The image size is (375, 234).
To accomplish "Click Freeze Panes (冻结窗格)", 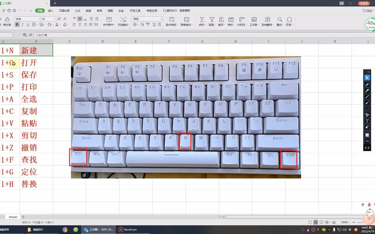I will tap(268, 20).
